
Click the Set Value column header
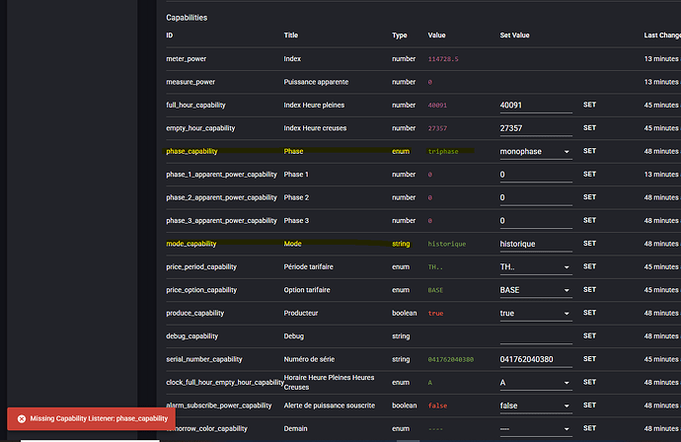(x=514, y=36)
